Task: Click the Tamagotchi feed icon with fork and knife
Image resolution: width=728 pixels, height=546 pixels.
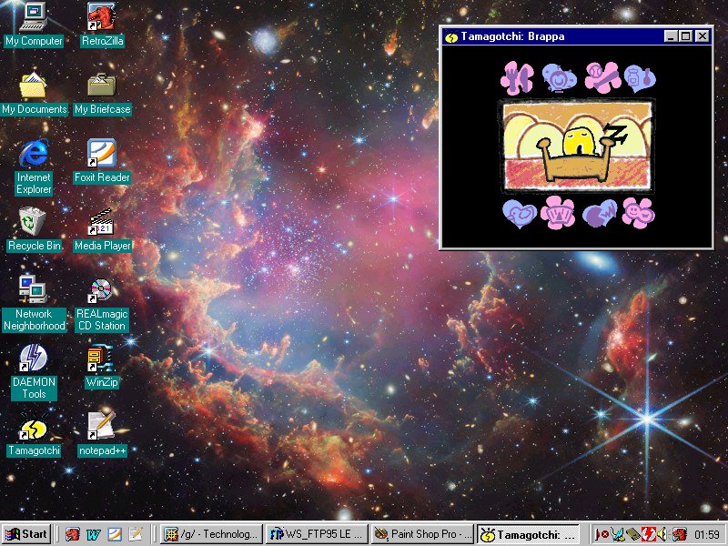Action: pos(517,77)
